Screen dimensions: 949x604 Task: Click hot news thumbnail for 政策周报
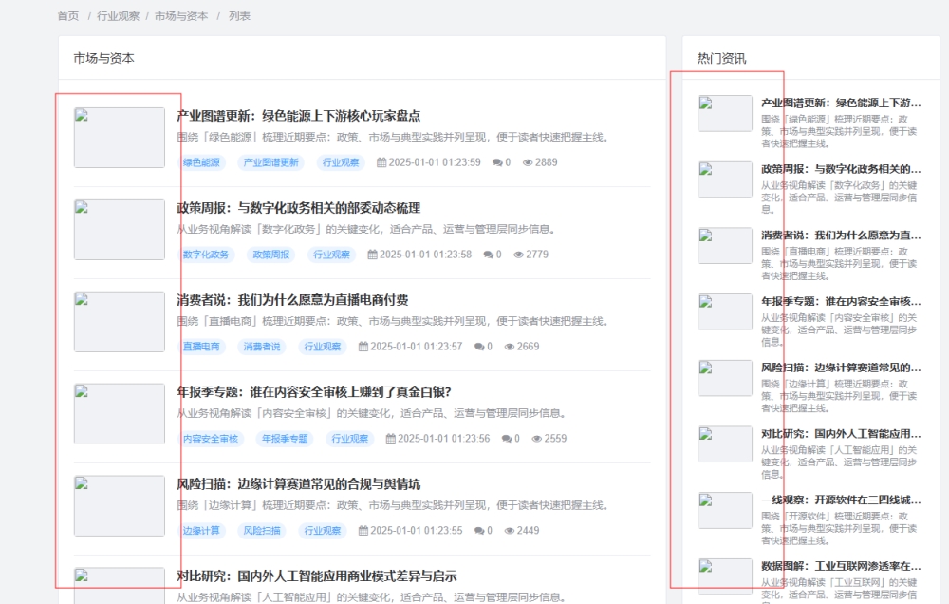725,179
